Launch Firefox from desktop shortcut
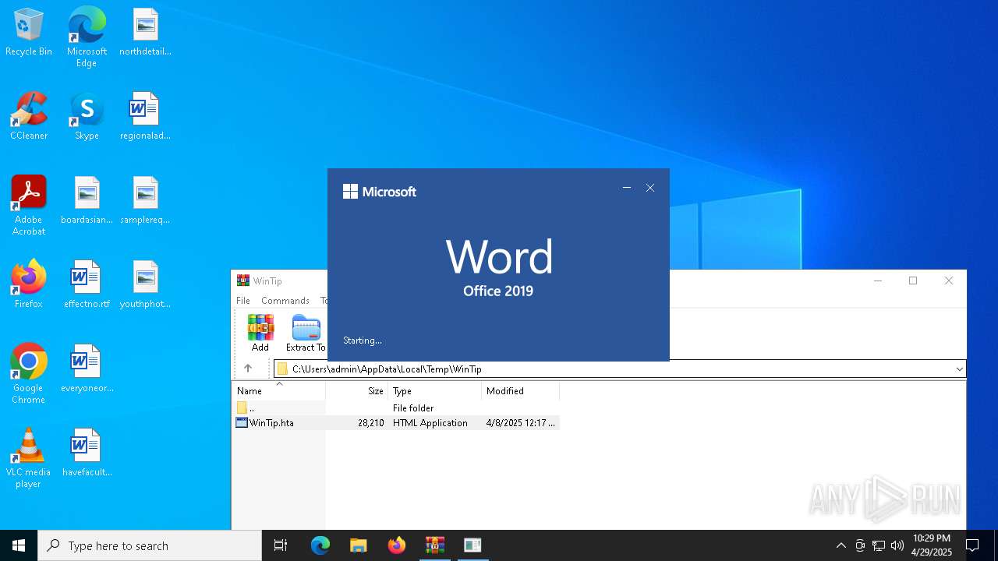This screenshot has height=561, width=998. (29, 285)
